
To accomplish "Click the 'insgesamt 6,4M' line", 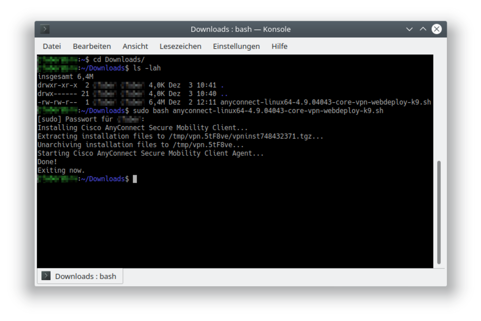I will click(65, 77).
